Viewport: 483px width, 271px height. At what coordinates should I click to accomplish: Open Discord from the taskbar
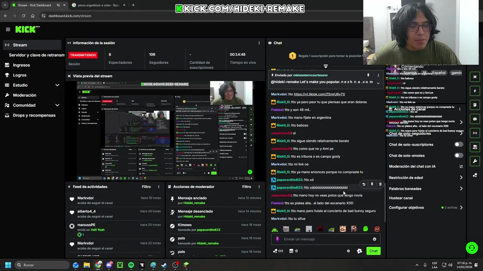click(x=109, y=265)
